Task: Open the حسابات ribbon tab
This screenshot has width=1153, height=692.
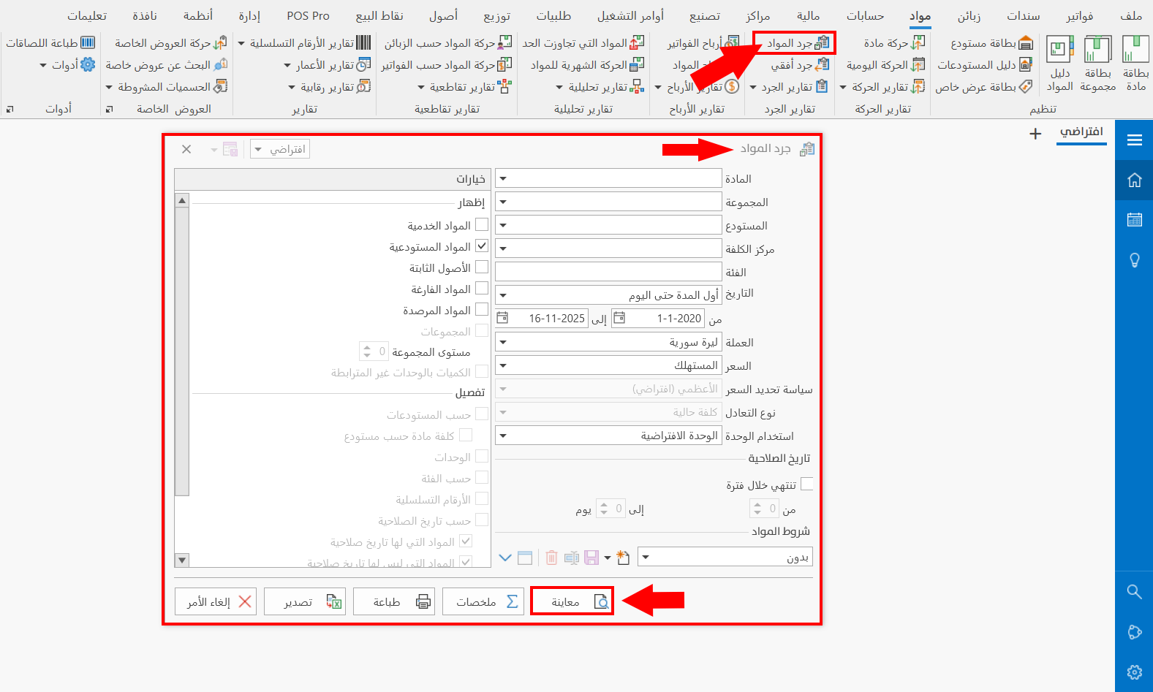Action: pyautogui.click(x=865, y=15)
